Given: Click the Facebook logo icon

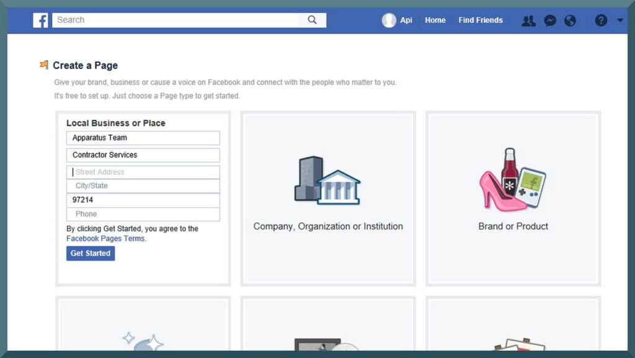Looking at the screenshot, I should 40,20.
